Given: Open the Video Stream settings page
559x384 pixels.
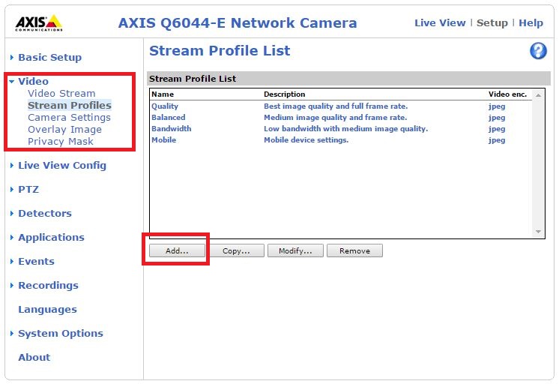Looking at the screenshot, I should 61,93.
